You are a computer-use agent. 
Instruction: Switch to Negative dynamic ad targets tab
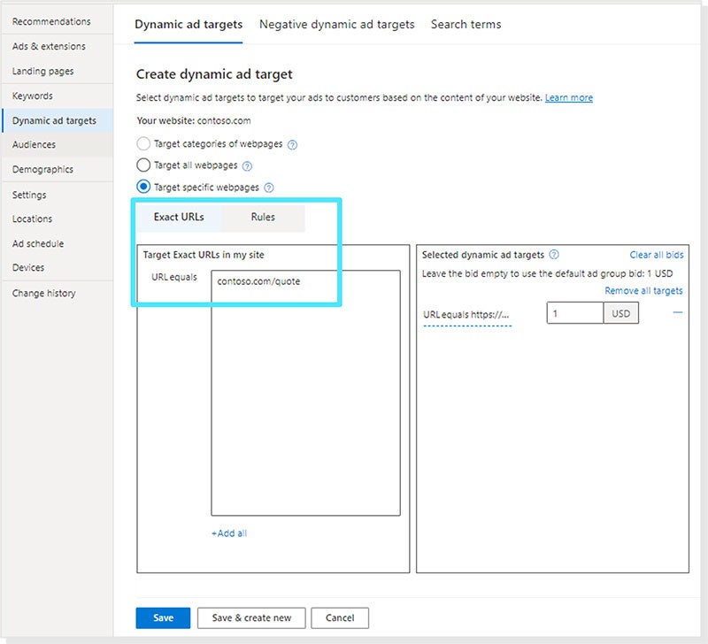[336, 25]
